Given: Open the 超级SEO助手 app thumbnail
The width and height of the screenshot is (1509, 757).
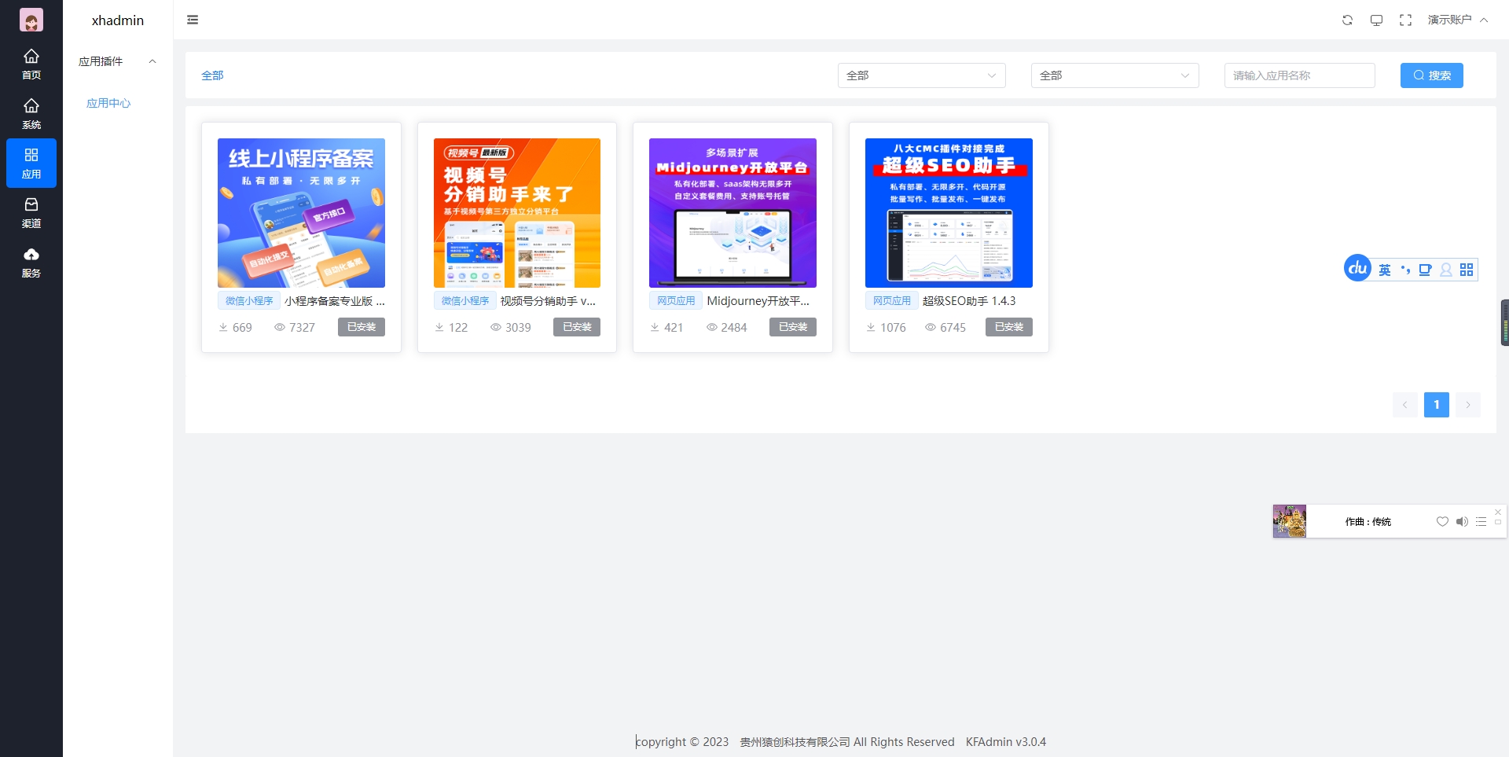Looking at the screenshot, I should 949,213.
